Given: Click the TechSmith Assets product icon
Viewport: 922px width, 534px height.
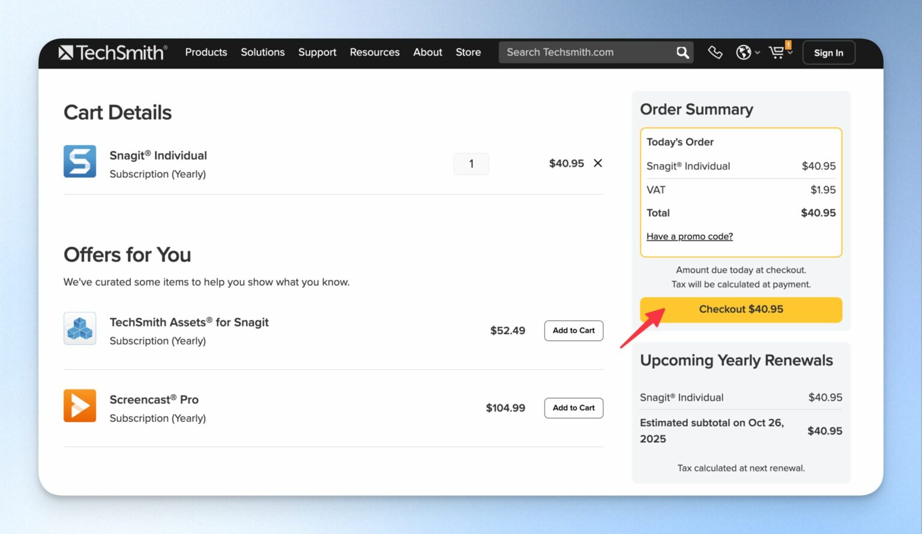Looking at the screenshot, I should pos(80,328).
